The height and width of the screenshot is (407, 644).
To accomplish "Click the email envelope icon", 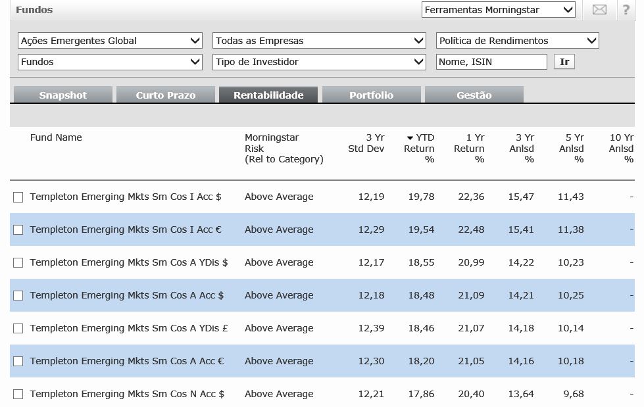I will click(x=599, y=9).
